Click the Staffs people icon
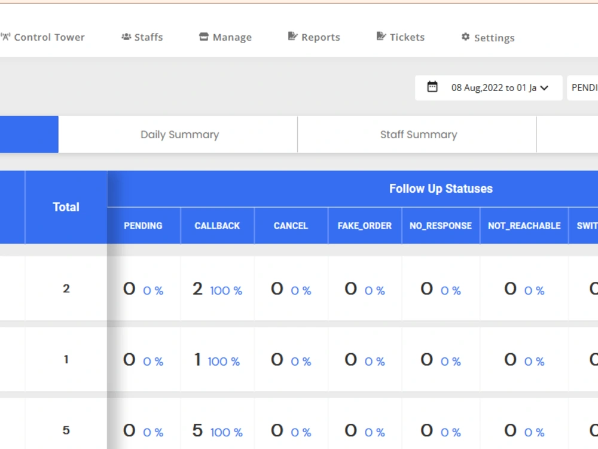Image resolution: width=598 pixels, height=449 pixels. click(126, 37)
